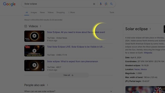The image size is (165, 93).
Task: Click the 'About 1,400,000,000 results' text
Action: tap(43, 20)
